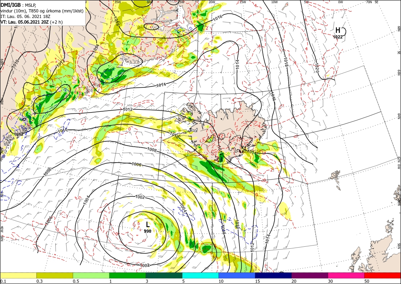
Task: Click the yellow 0.1–0.3 legend color
Action: click(18, 275)
